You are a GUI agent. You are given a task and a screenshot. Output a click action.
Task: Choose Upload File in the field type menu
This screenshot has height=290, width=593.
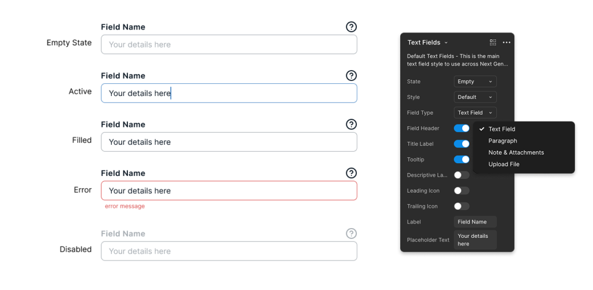504,164
